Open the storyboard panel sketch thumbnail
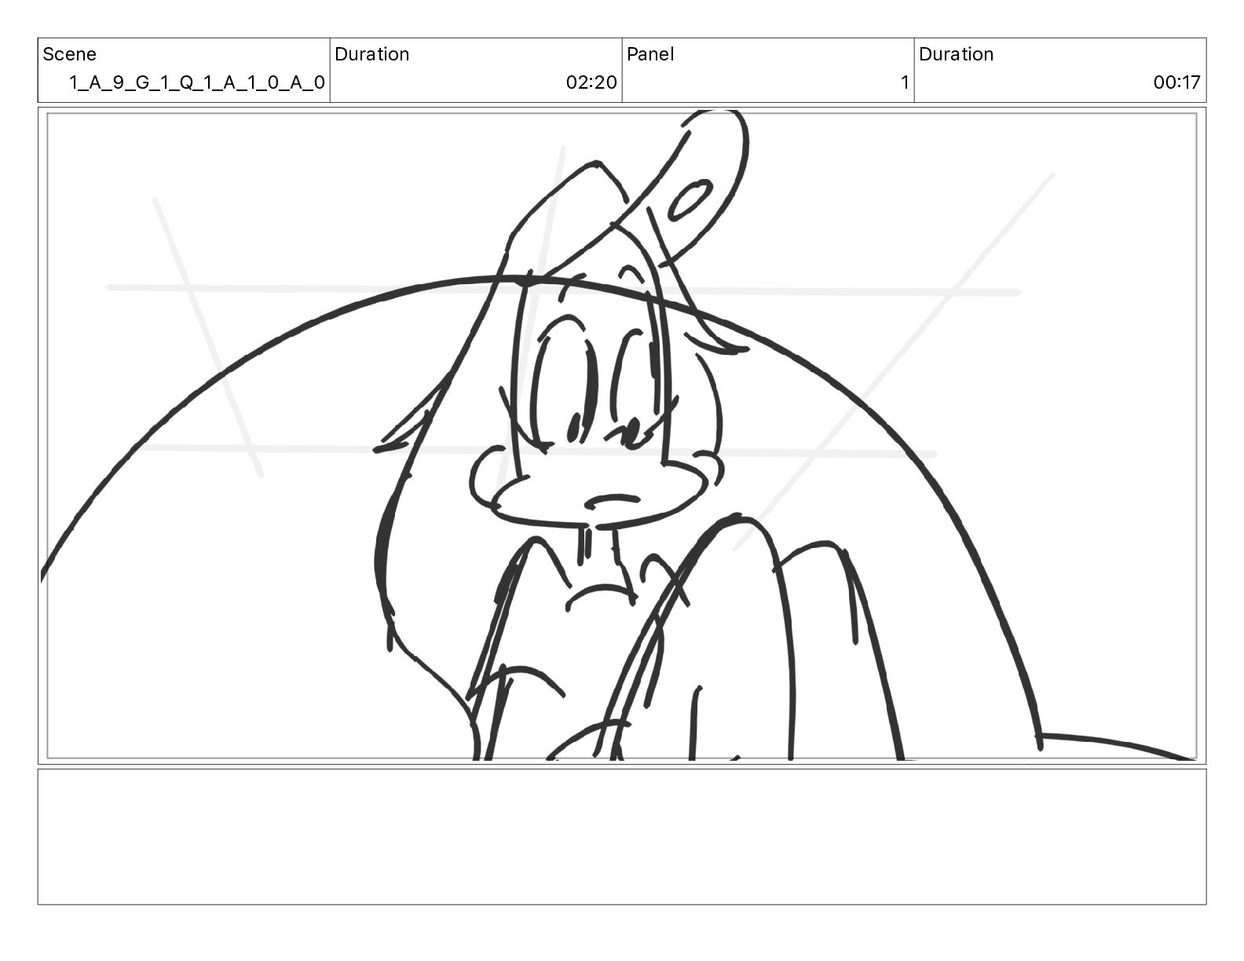The width and height of the screenshot is (1244, 961). [622, 436]
